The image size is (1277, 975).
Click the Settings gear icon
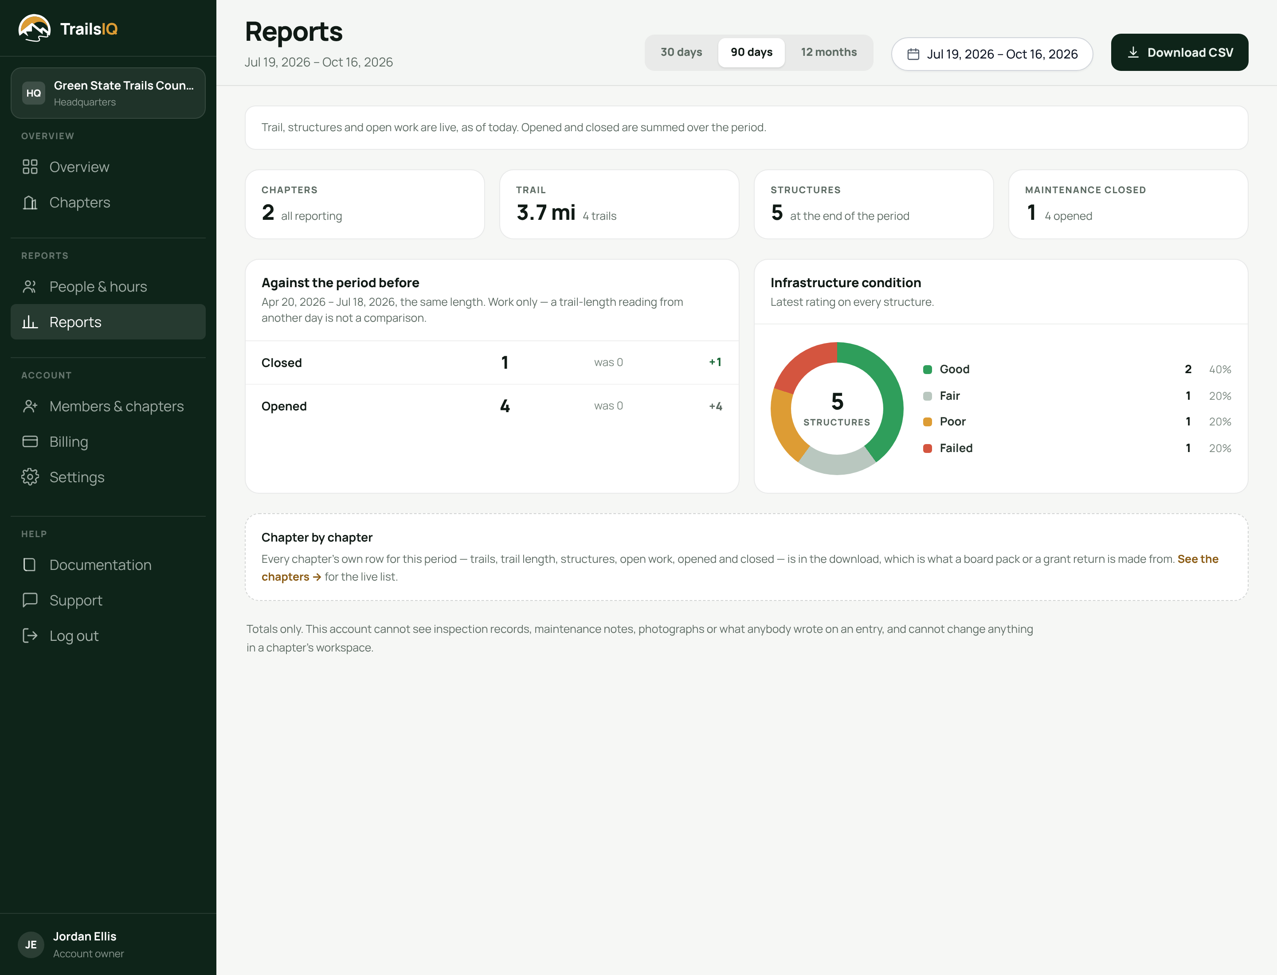point(30,477)
